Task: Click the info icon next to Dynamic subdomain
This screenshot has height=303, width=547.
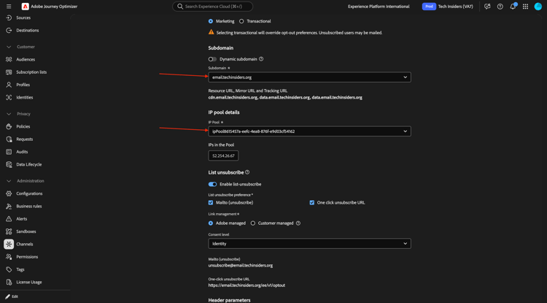Action: coord(261,59)
